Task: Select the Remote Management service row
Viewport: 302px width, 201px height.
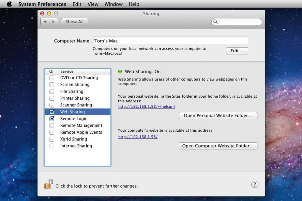Action: tap(78, 126)
